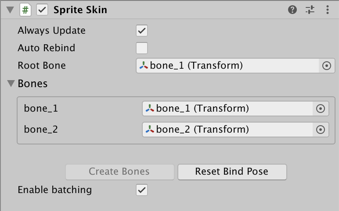The height and width of the screenshot is (211, 339).
Task: Open the Sprite Skin three-dot options menu
Action: 327,10
